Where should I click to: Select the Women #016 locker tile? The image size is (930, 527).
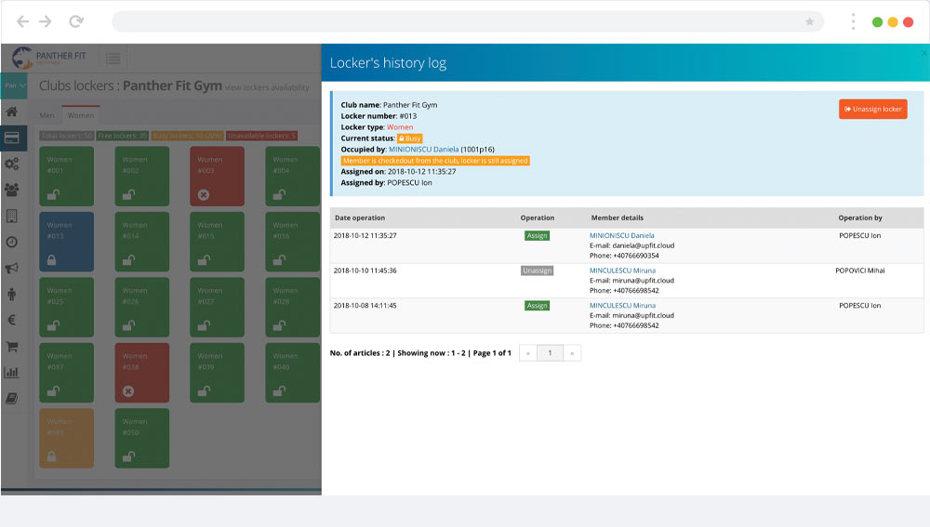[x=292, y=242]
